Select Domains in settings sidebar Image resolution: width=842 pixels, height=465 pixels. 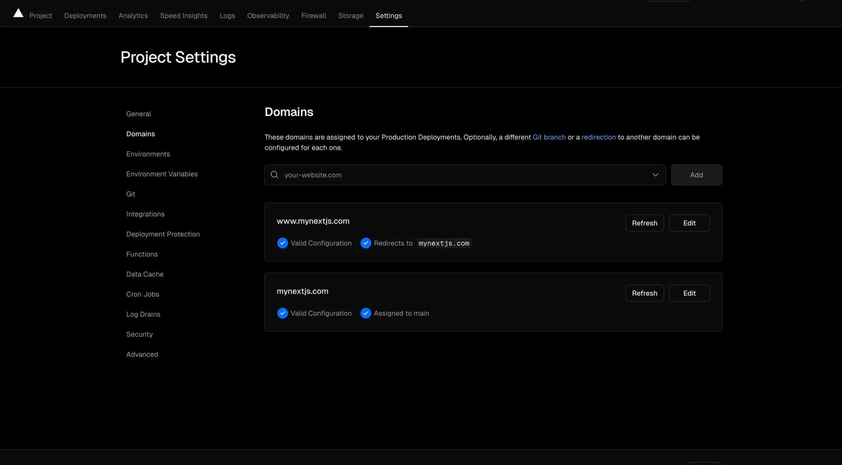[x=140, y=134]
